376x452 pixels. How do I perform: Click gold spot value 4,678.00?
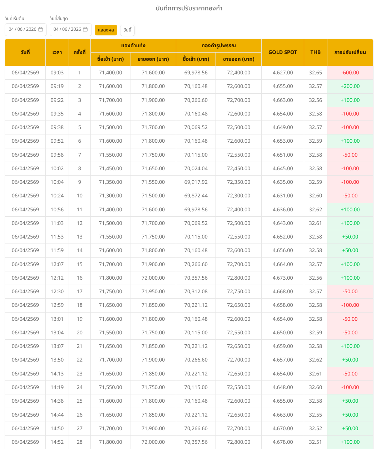pos(282,442)
